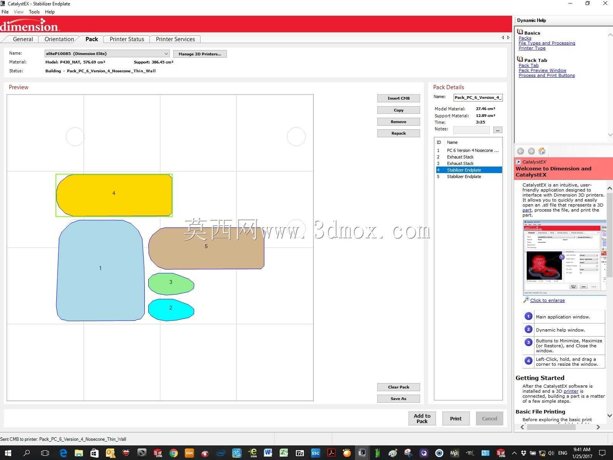Click the Basics book icon
Viewport: 613px width, 460px height.
click(520, 32)
